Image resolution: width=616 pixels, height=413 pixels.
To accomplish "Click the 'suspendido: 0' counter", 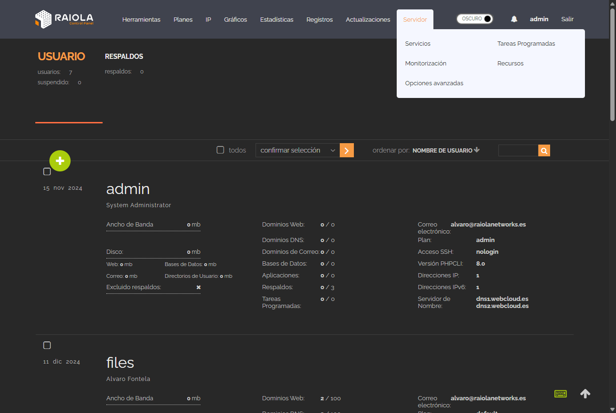I will pos(59,82).
